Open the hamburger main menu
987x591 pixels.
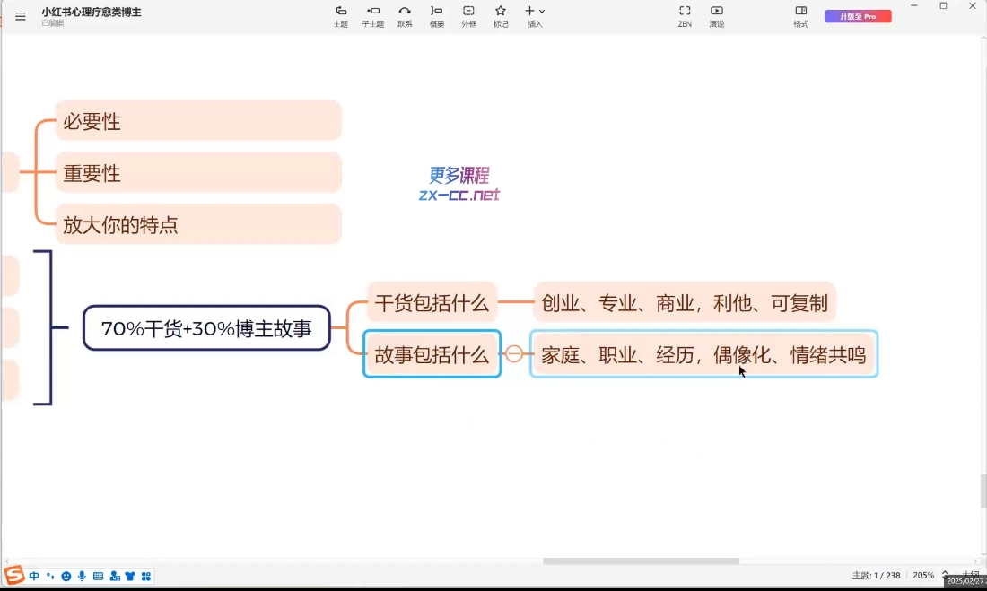point(20,15)
